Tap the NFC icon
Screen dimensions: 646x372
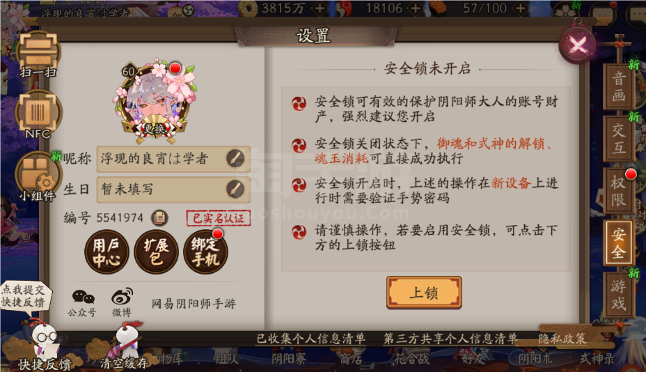click(x=38, y=114)
